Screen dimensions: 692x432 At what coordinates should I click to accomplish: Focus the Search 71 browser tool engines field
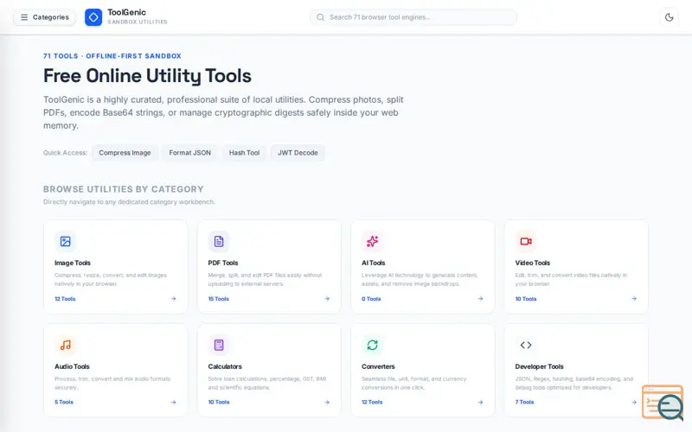point(413,17)
